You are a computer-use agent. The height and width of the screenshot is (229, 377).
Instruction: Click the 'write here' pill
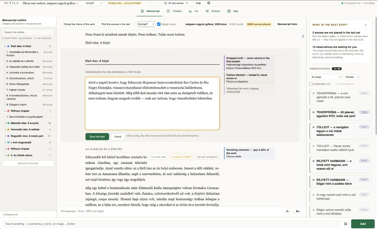coord(159,157)
